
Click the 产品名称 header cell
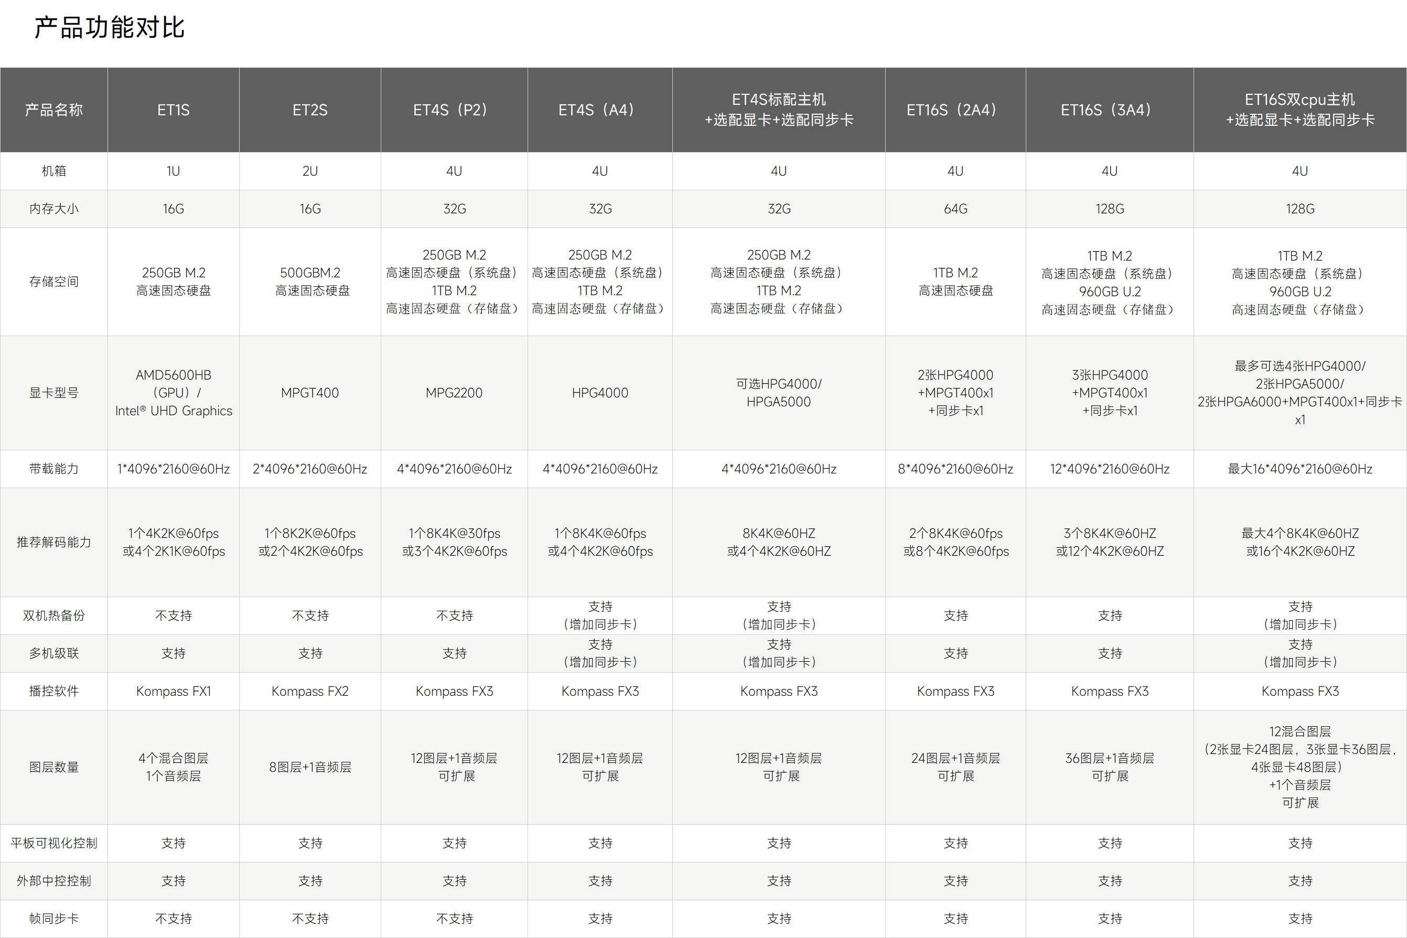(54, 110)
